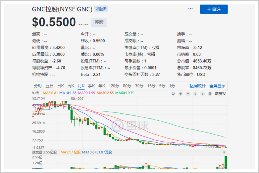
Task: Shift the chart right with the forward chevron
Action: pyautogui.click(x=203, y=94)
